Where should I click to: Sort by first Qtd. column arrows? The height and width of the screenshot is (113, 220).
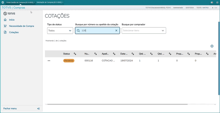(x=151, y=54)
